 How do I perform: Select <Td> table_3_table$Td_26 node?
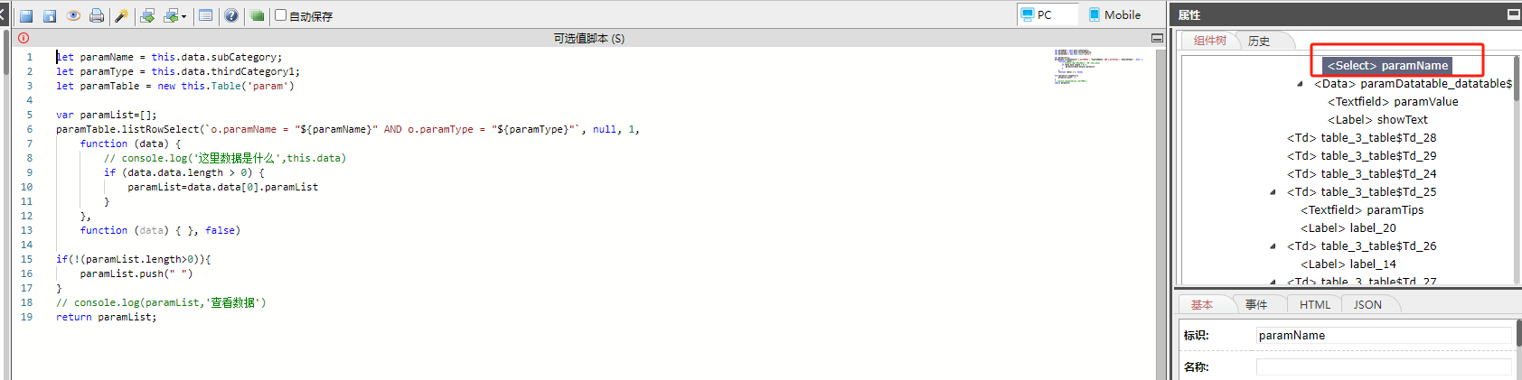pos(1361,246)
